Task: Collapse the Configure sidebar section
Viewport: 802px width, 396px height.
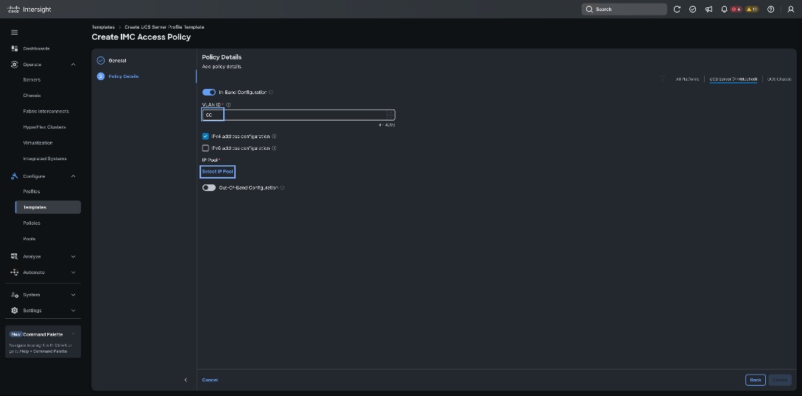Action: point(73,176)
